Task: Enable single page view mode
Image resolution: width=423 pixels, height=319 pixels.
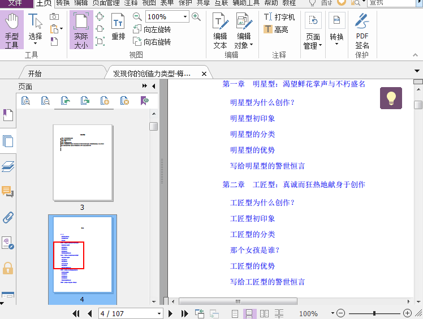Action: click(235, 313)
